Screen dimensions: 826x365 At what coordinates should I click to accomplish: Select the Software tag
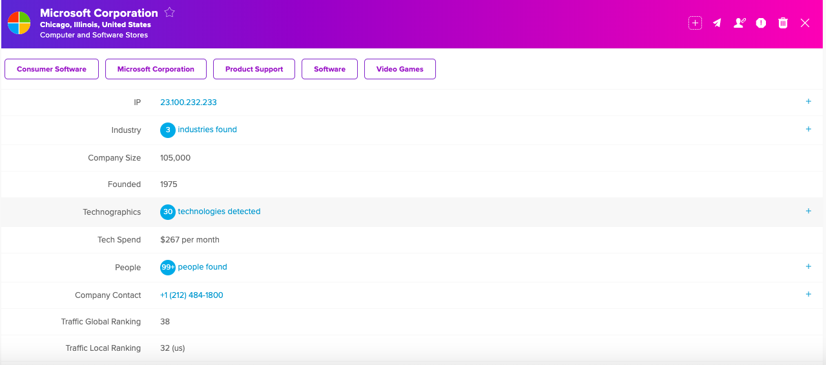coord(329,69)
